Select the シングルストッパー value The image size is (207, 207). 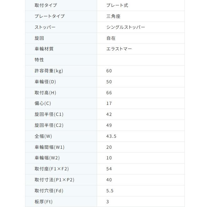click(126, 27)
